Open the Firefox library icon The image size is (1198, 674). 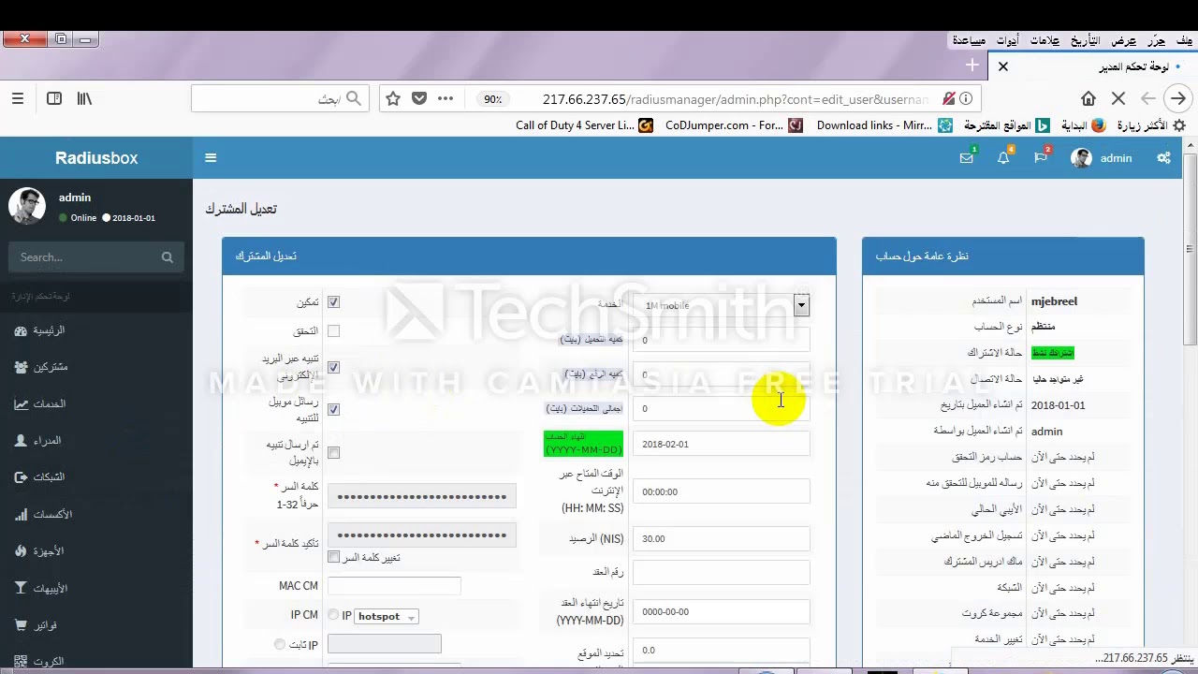84,98
